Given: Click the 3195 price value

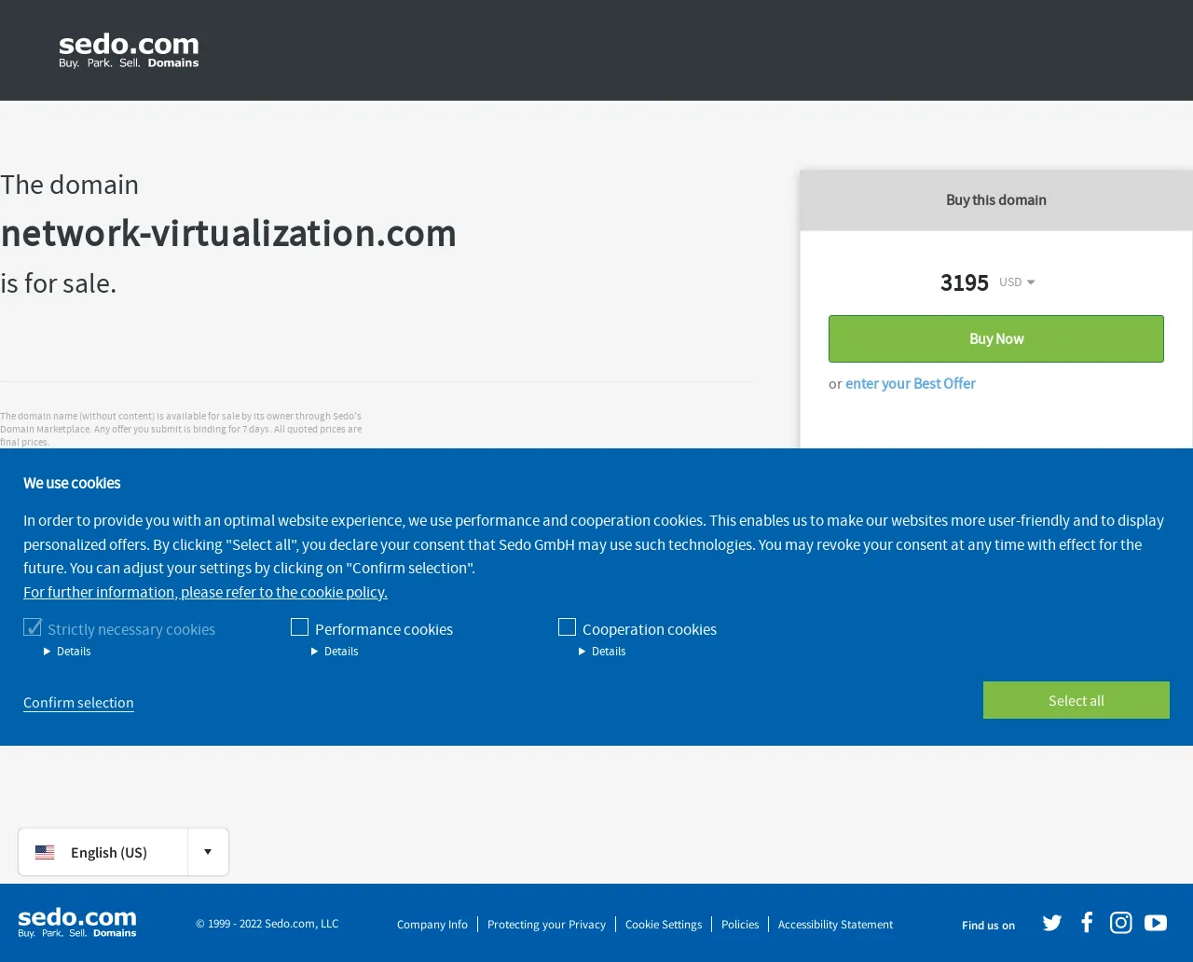Looking at the screenshot, I should click(965, 282).
